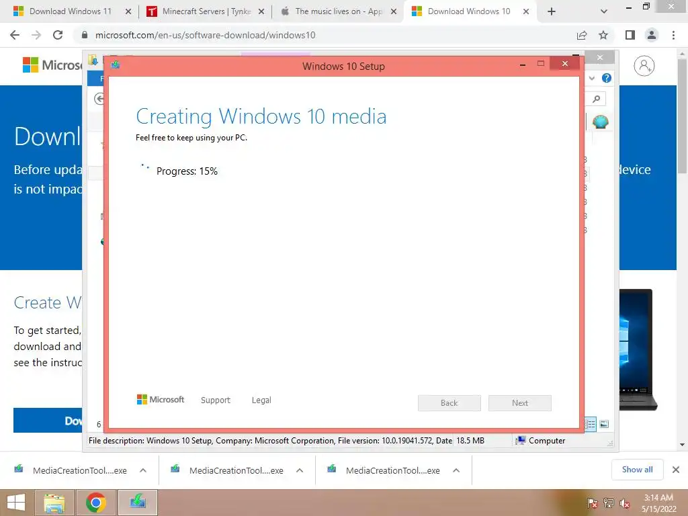Screen dimensions: 688x516
Task: Click the Explorer search magnifier icon
Action: point(597,99)
